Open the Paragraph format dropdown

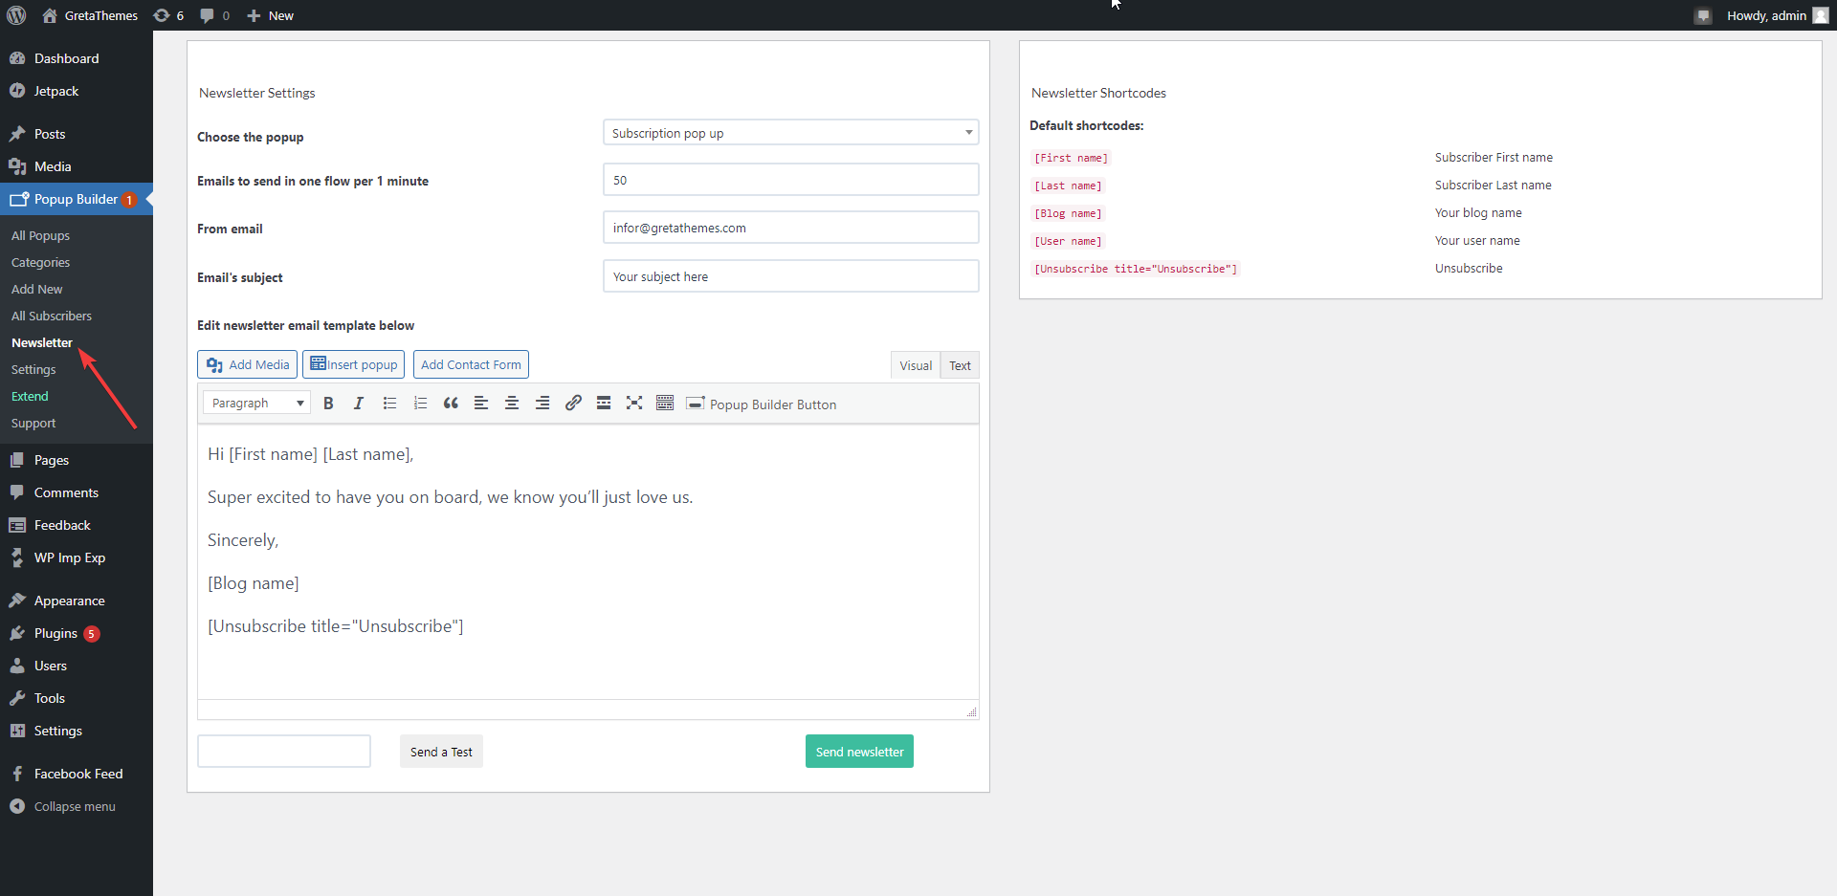(x=256, y=404)
